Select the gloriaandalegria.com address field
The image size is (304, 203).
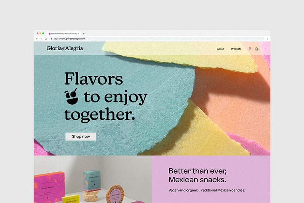(157, 38)
